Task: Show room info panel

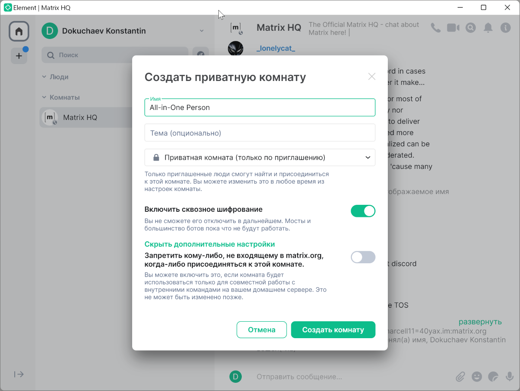Action: pyautogui.click(x=505, y=28)
